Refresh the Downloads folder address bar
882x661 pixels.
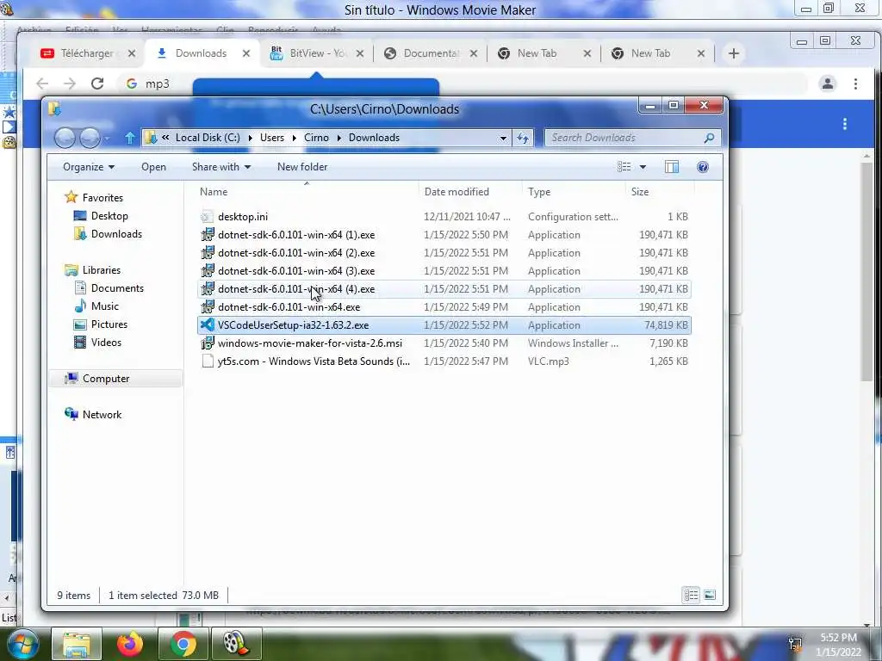tap(523, 138)
